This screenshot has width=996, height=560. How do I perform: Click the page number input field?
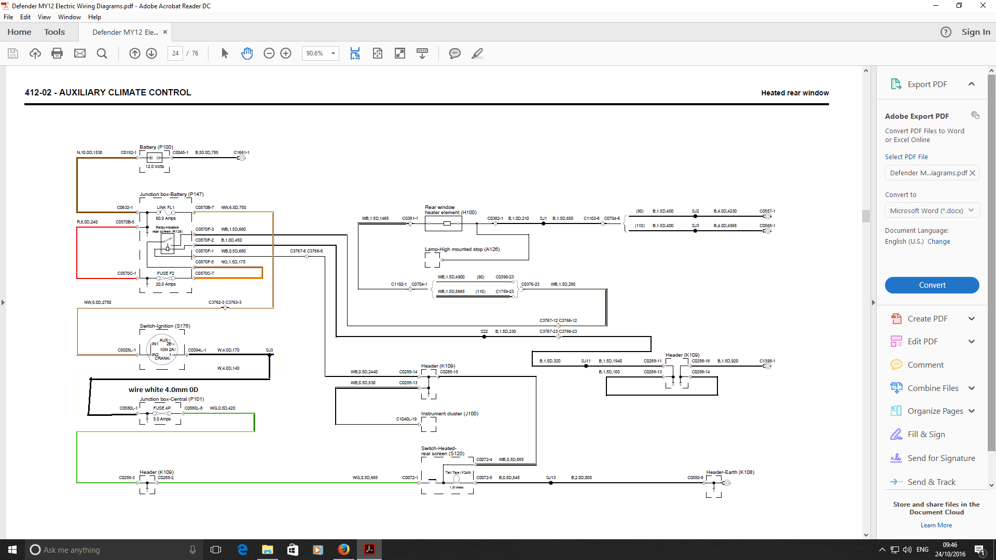click(175, 53)
